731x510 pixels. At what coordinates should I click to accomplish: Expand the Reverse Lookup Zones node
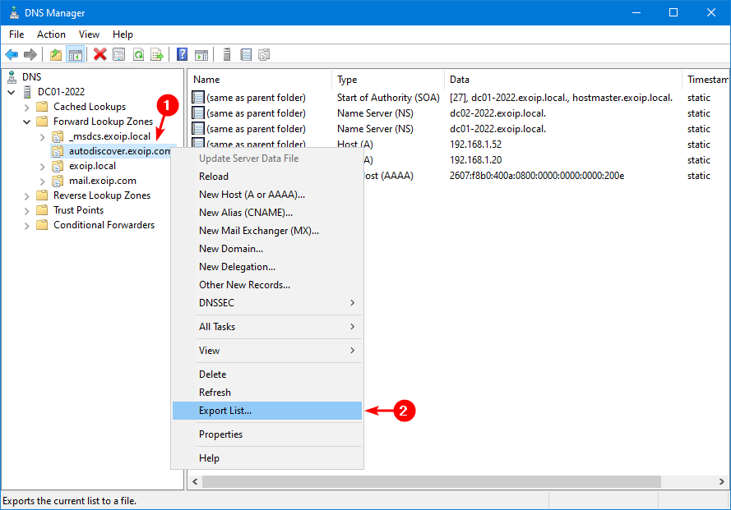coord(27,195)
